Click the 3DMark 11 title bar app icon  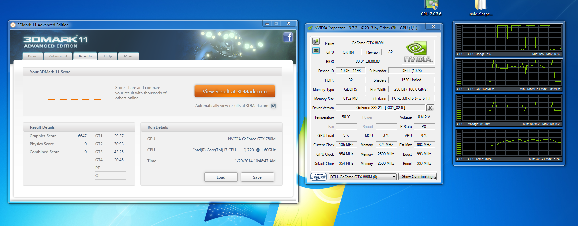13,25
